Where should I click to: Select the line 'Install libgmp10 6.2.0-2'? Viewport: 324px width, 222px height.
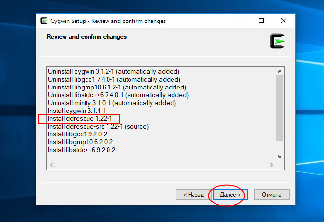pyautogui.click(x=80, y=142)
